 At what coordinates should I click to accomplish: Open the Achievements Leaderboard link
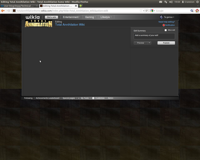47,98
